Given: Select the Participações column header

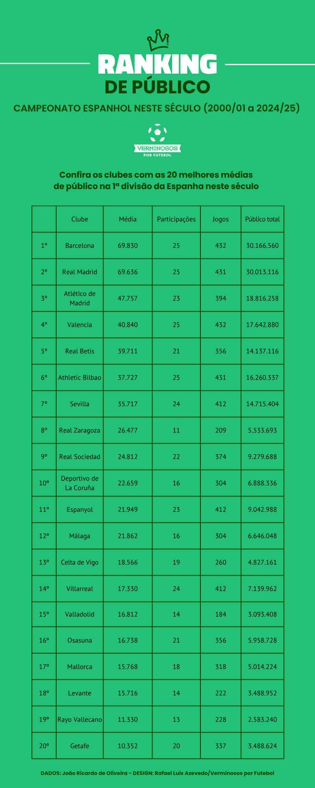Looking at the screenshot, I should pyautogui.click(x=176, y=219).
